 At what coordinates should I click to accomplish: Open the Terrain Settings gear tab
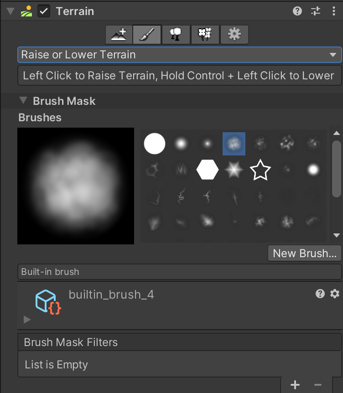(234, 34)
